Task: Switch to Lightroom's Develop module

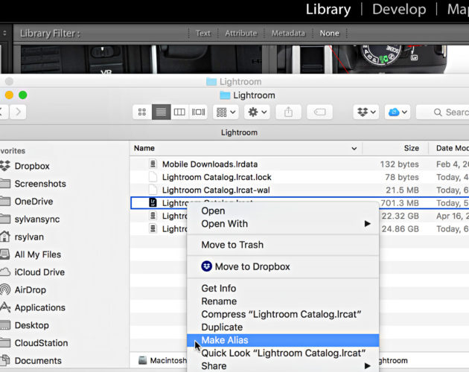Action: pyautogui.click(x=399, y=10)
